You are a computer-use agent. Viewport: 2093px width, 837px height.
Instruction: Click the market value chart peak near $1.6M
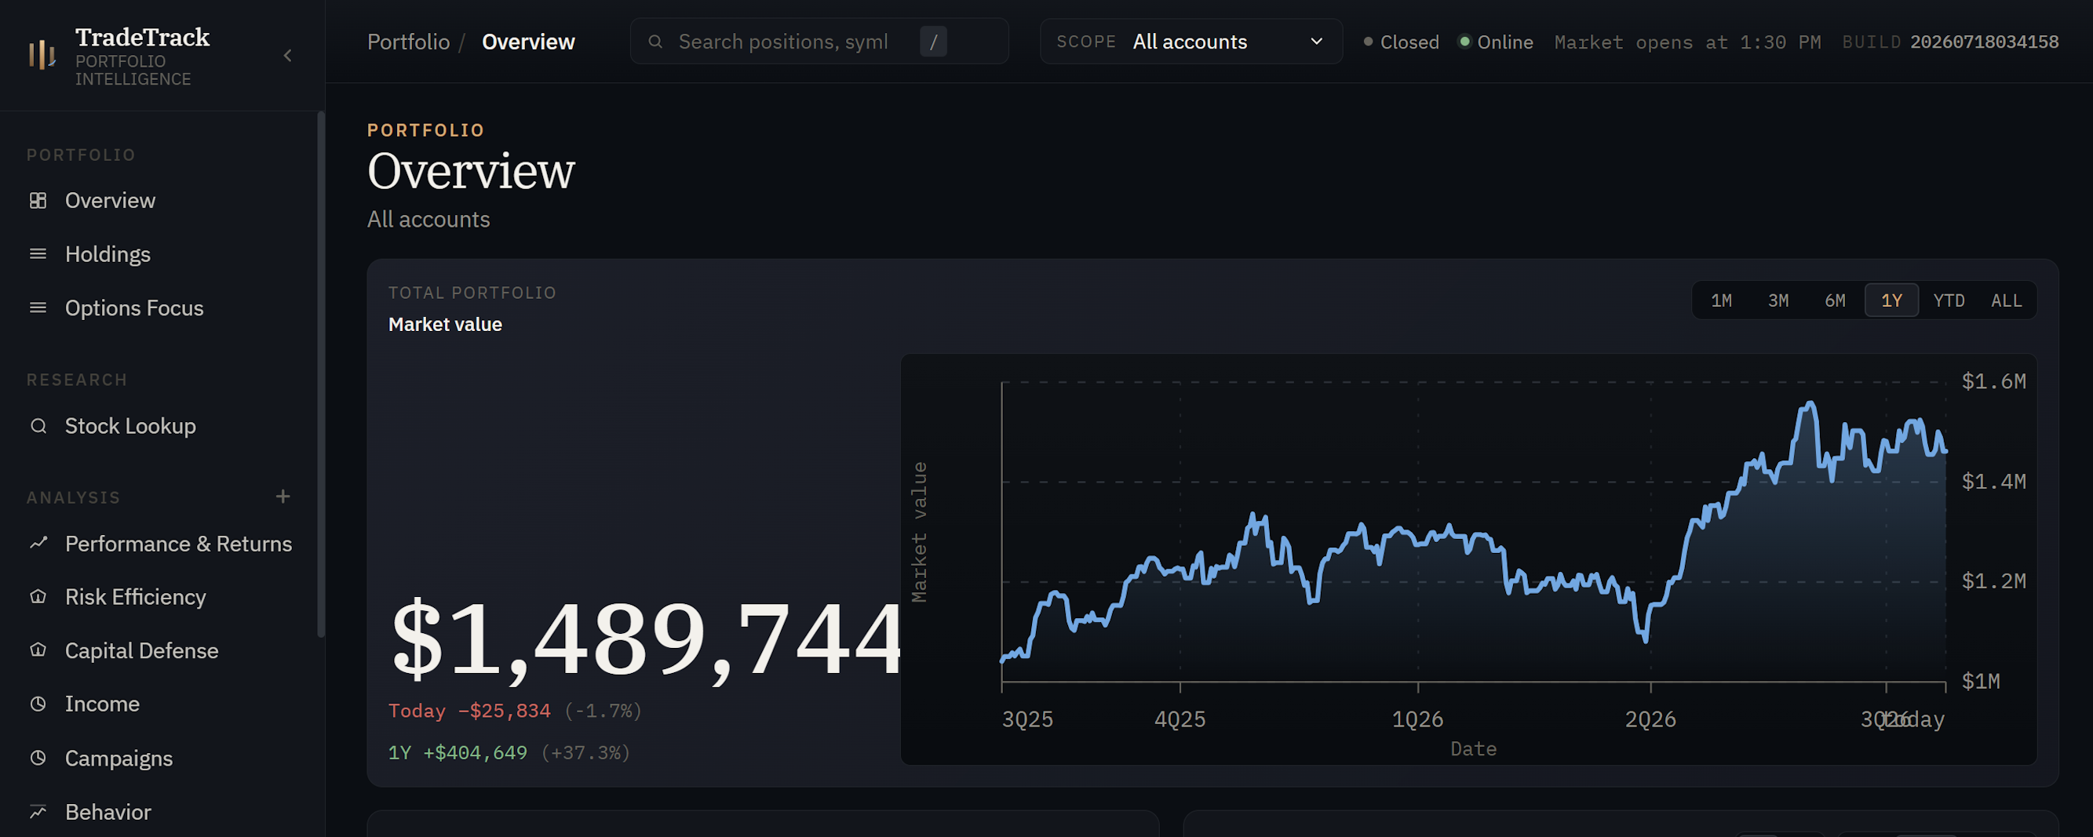pos(1810,402)
